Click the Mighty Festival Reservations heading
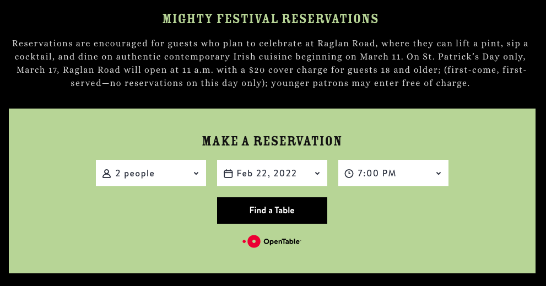546x286 pixels. [271, 19]
